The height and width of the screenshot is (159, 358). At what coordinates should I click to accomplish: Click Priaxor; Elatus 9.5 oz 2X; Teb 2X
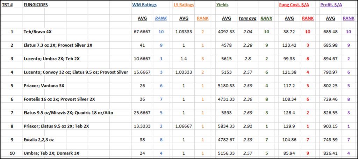tap(56, 126)
